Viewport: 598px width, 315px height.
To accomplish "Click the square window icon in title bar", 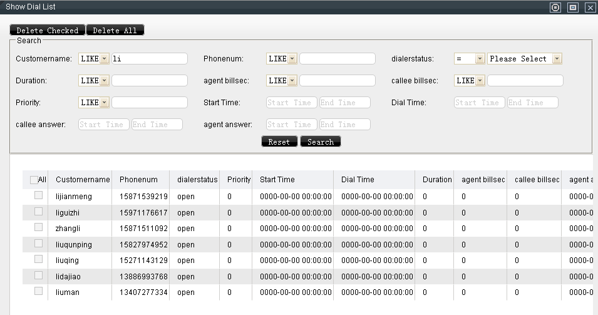I will tap(572, 8).
